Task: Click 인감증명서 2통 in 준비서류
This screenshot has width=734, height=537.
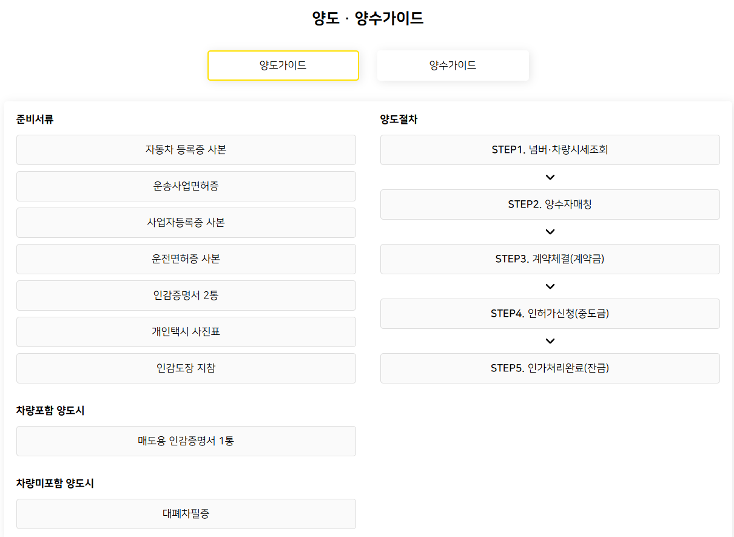Action: [186, 296]
